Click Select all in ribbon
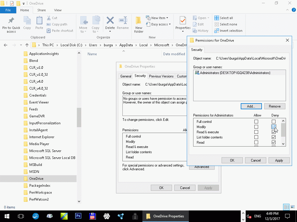The image size is (297, 222). pos(224,18)
